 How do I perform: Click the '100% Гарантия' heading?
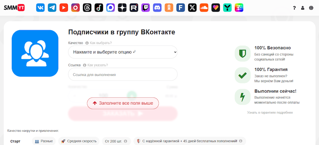click(271, 69)
